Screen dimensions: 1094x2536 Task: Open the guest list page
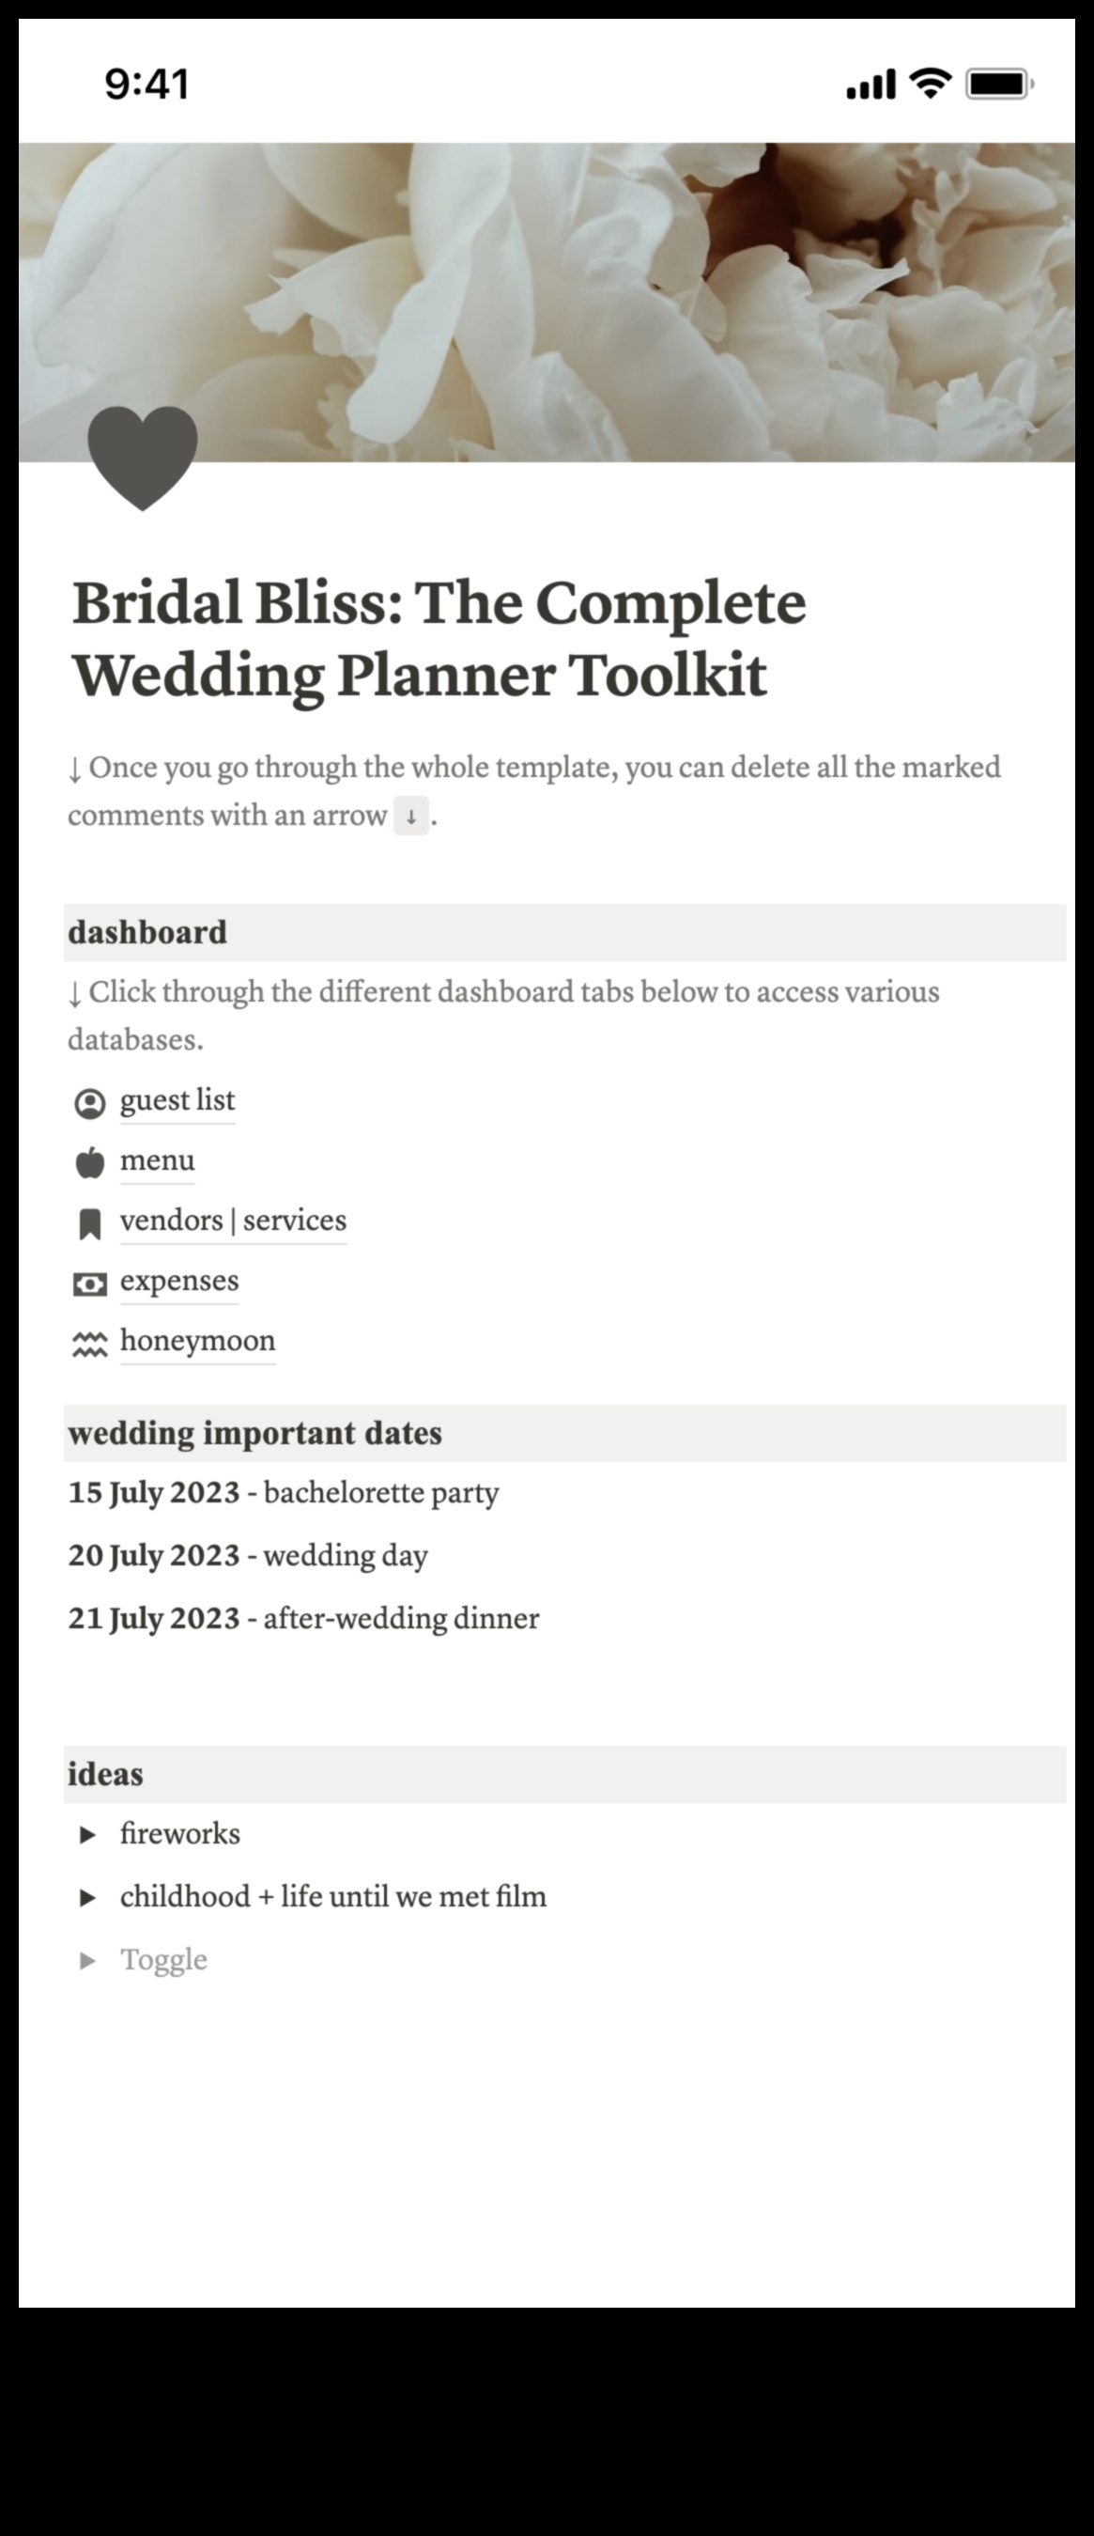[x=177, y=1102]
